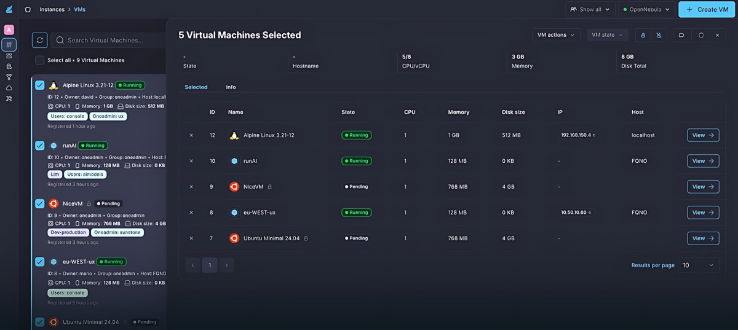View the Alpine Linux 3.21-12 VM
This screenshot has width=738, height=330.
pos(703,135)
